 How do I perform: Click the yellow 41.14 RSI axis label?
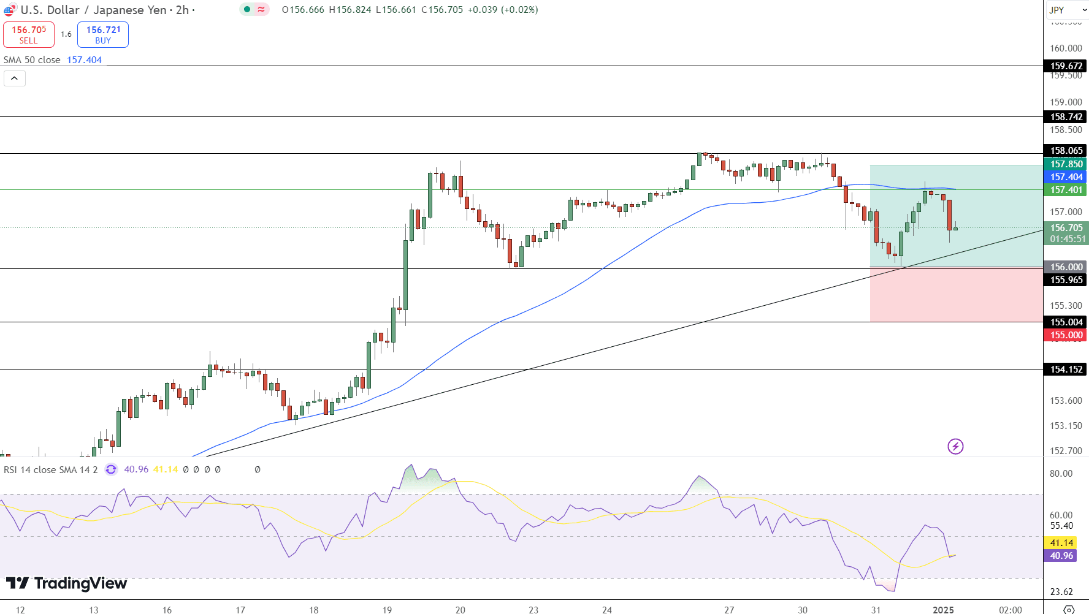pyautogui.click(x=1061, y=543)
